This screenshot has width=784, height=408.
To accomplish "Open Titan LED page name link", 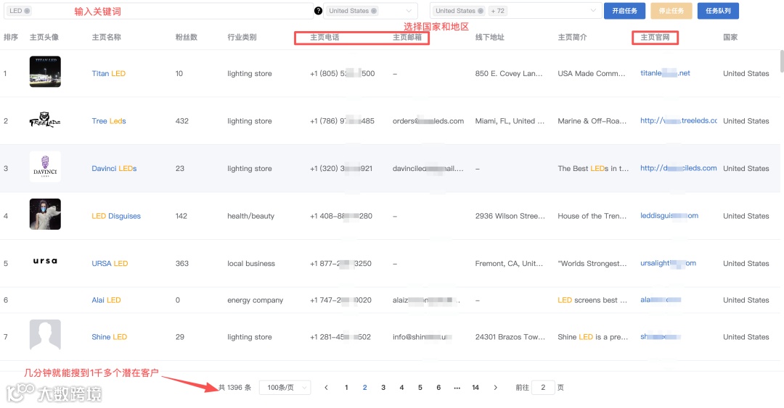I will tap(108, 73).
